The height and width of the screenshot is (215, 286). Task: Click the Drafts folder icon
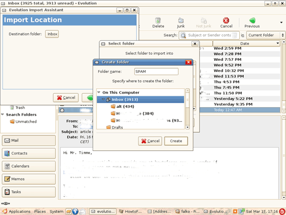coord(109,127)
